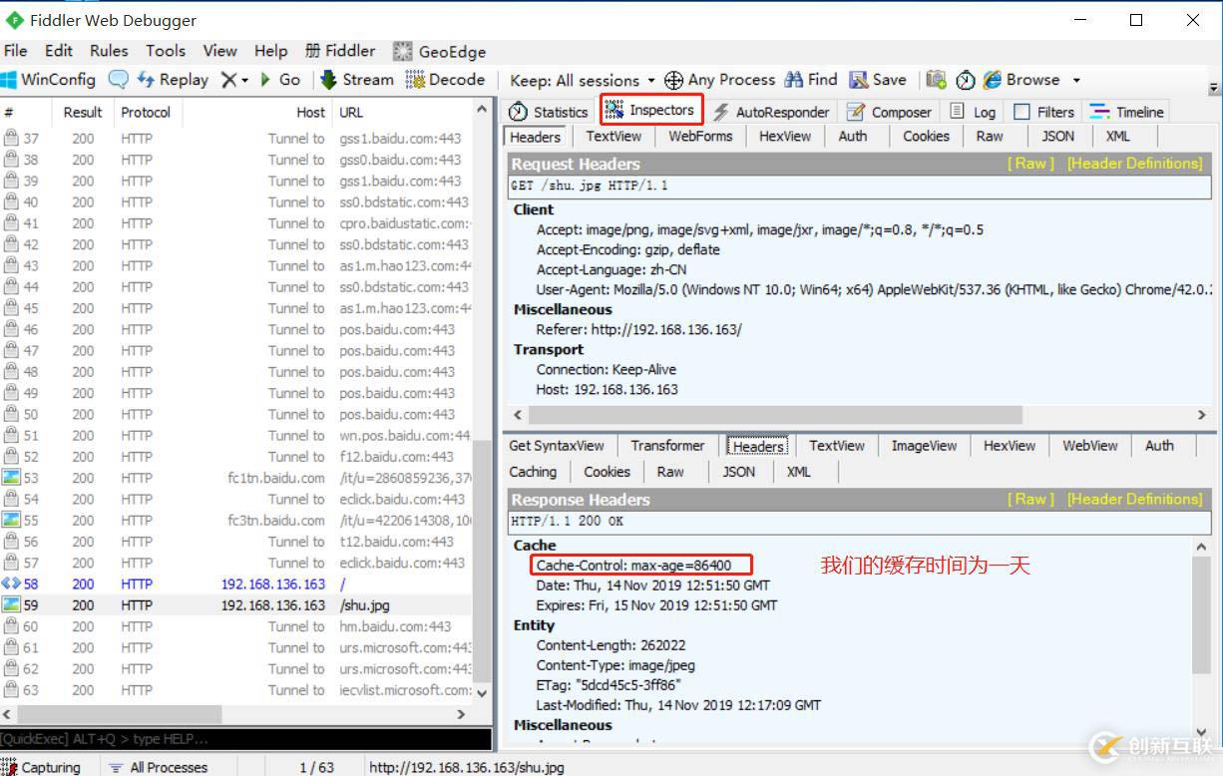Screen dimensions: 1223x776
Task: Click Header Definitions link in Response Headers
Action: 1135,499
